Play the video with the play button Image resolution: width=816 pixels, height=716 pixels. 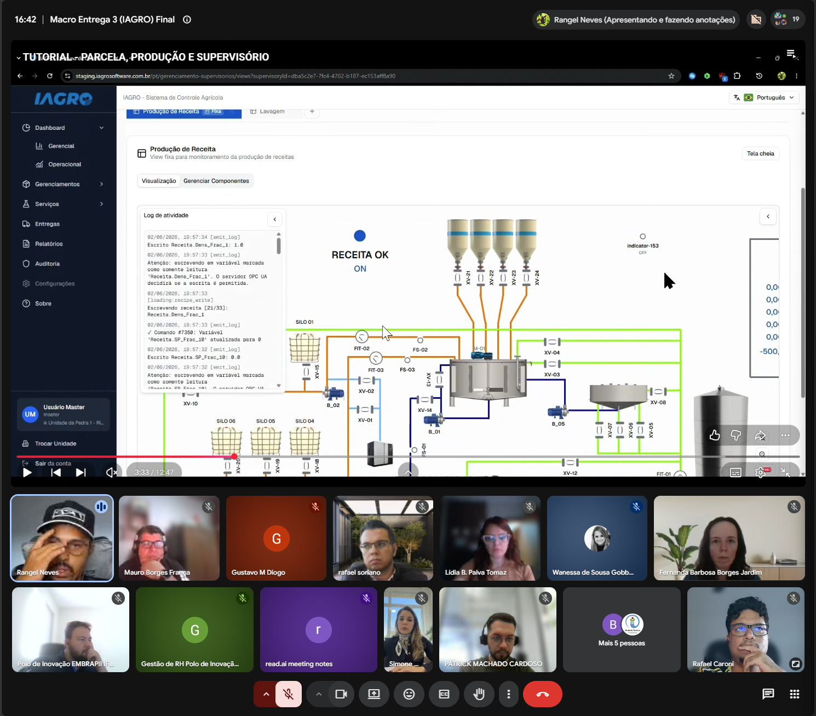tap(27, 472)
